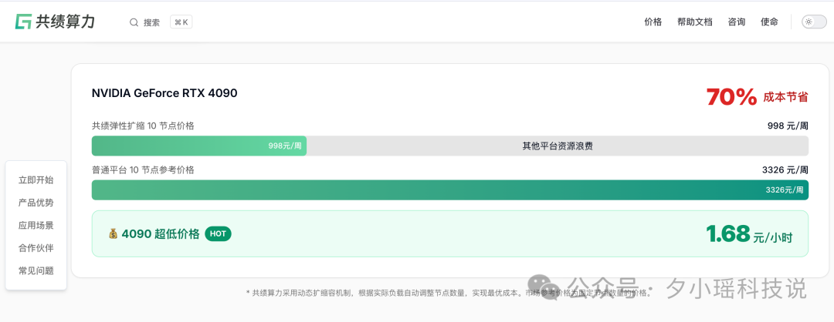Click the 4090 超低价格 text
The image size is (834, 322).
point(161,234)
